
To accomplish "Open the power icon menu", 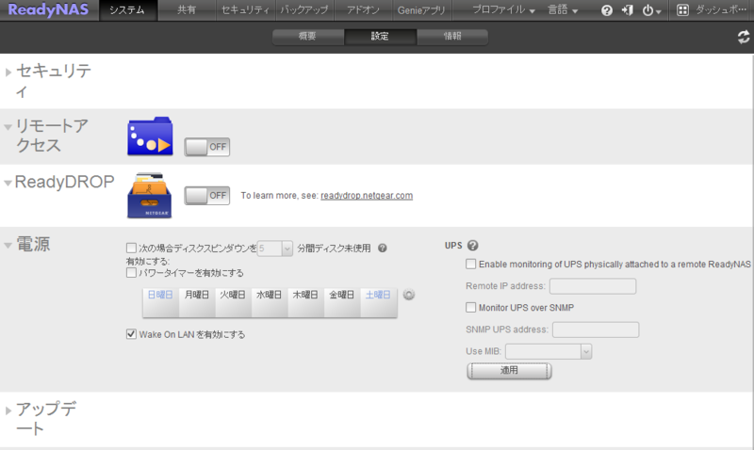I will click(x=651, y=10).
